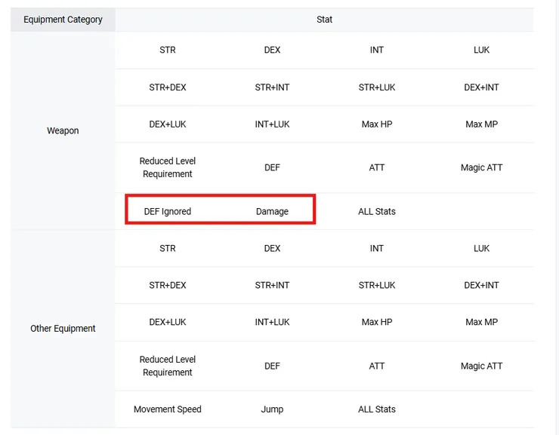
Task: Click Weapon's Reduced Level Requirement cell
Action: pos(168,167)
